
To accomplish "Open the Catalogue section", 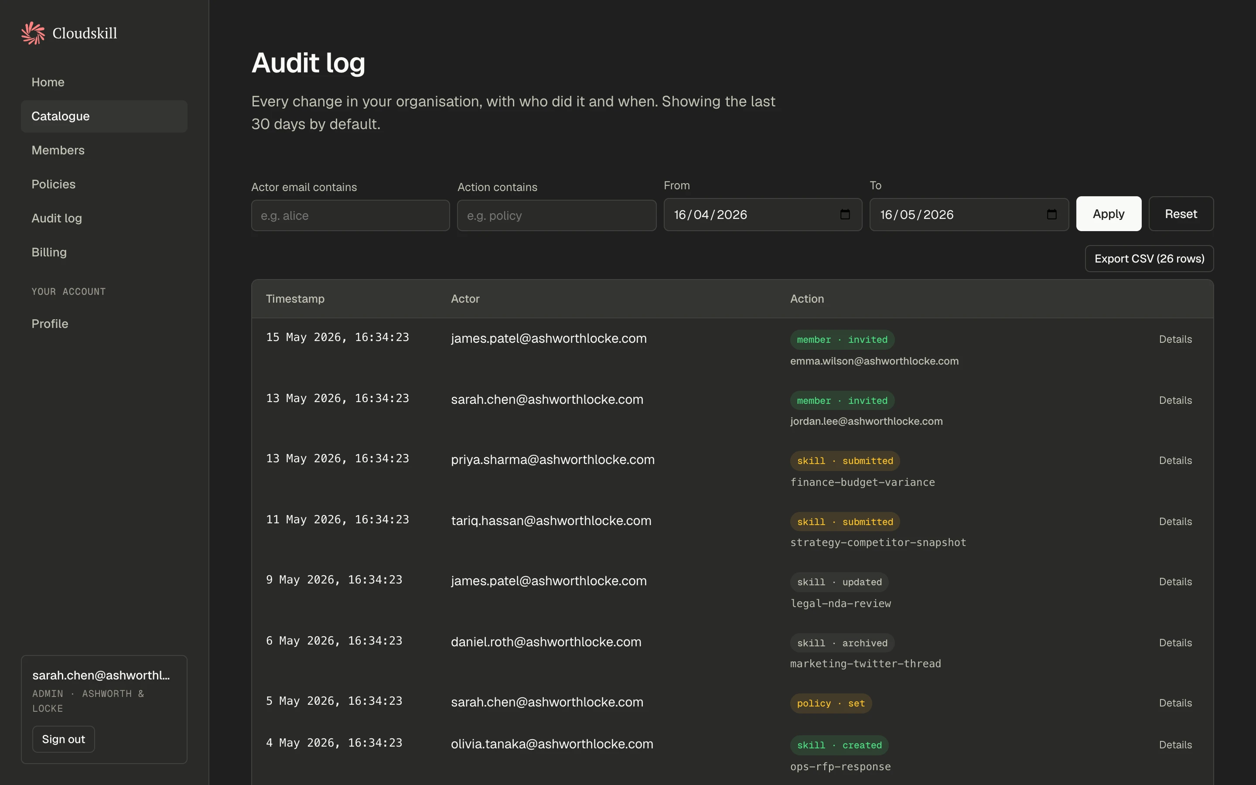I will [104, 116].
